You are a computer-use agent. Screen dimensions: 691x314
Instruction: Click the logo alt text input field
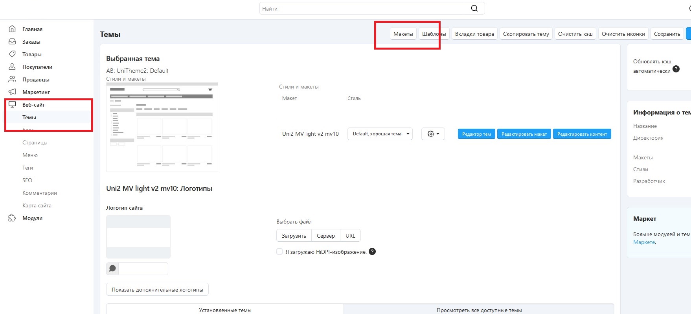[x=143, y=269]
